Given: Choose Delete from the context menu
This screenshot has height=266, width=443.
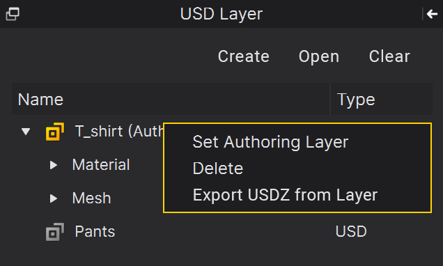Looking at the screenshot, I should [218, 169].
